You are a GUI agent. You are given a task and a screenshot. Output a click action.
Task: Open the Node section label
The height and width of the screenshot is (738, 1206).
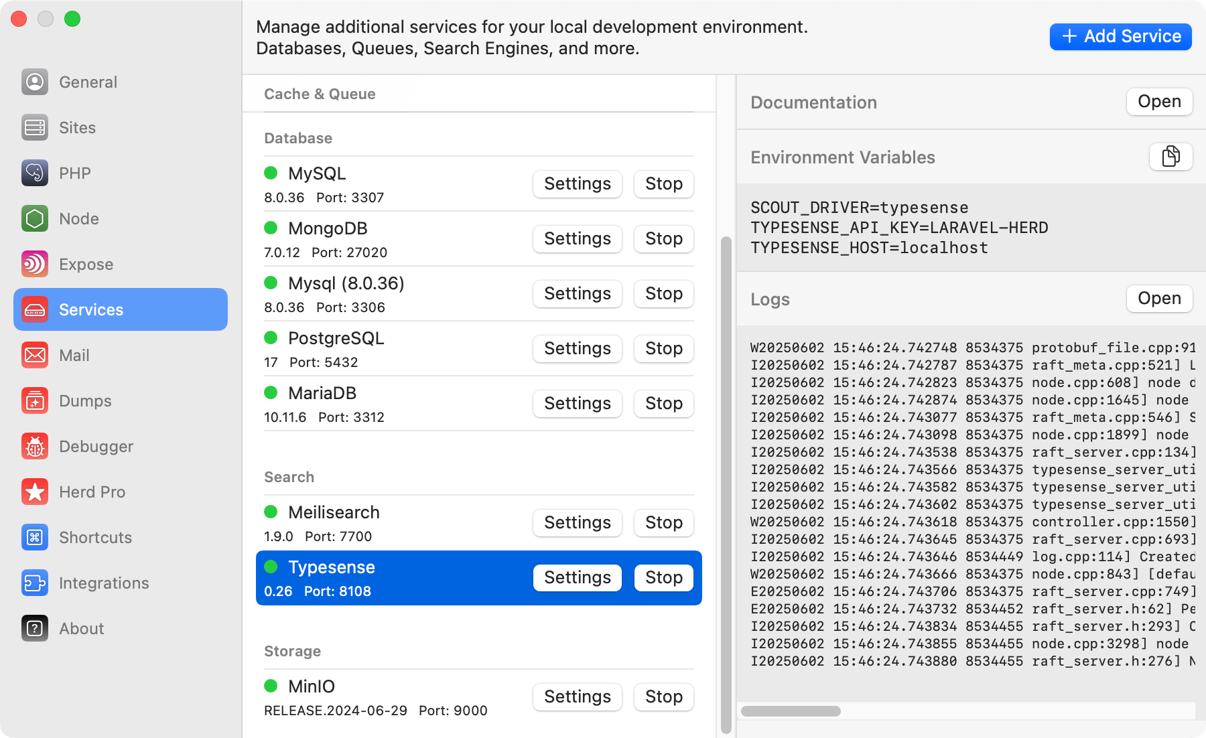79,218
